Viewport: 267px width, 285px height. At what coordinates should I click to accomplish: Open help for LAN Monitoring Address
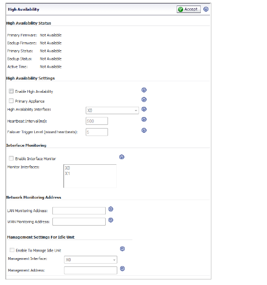click(x=111, y=209)
